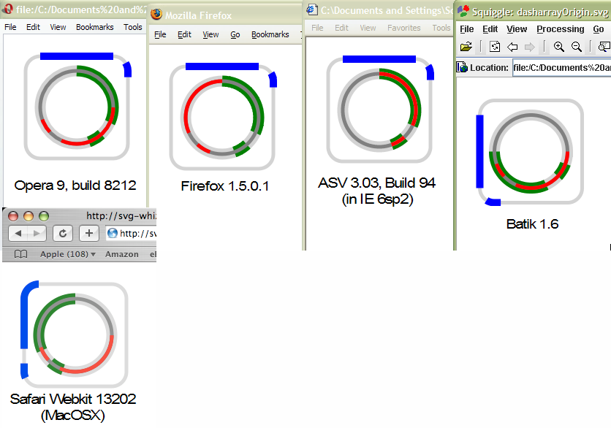This screenshot has width=611, height=428.
Task: Open the Amazon bookmark in Safari
Action: click(x=122, y=254)
